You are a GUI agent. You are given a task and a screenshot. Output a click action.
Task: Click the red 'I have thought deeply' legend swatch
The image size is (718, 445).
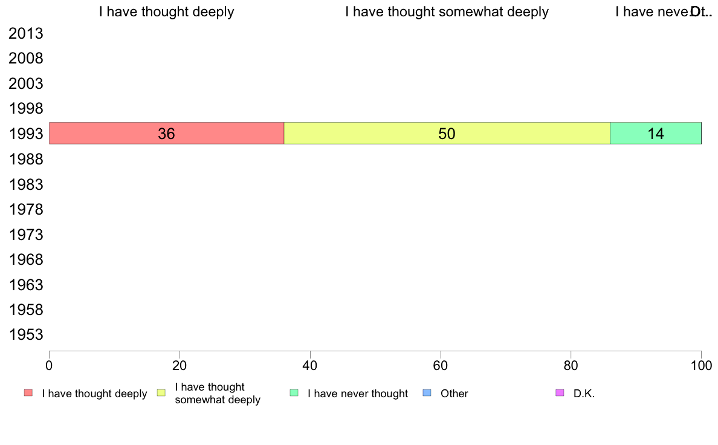point(28,393)
